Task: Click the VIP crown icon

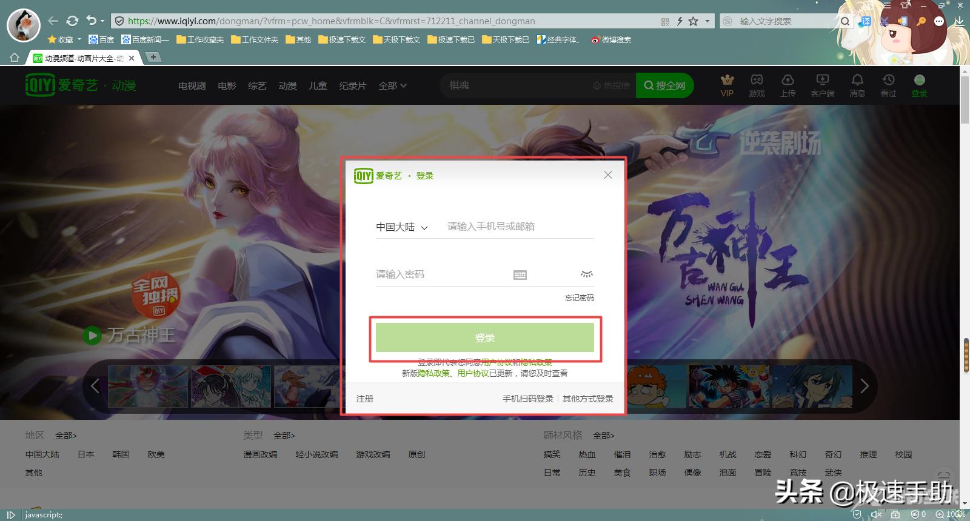Action: [727, 80]
